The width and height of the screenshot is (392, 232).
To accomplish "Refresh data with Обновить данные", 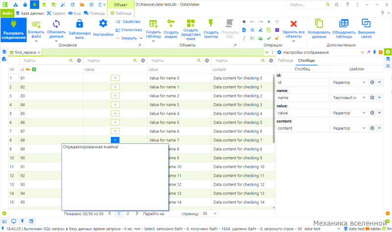I will [x=56, y=29].
